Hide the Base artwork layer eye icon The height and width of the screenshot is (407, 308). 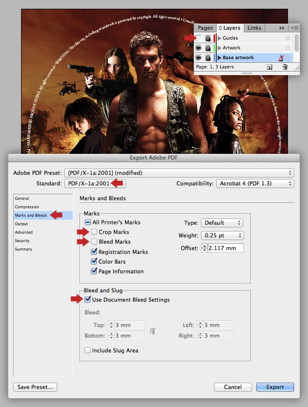199,58
